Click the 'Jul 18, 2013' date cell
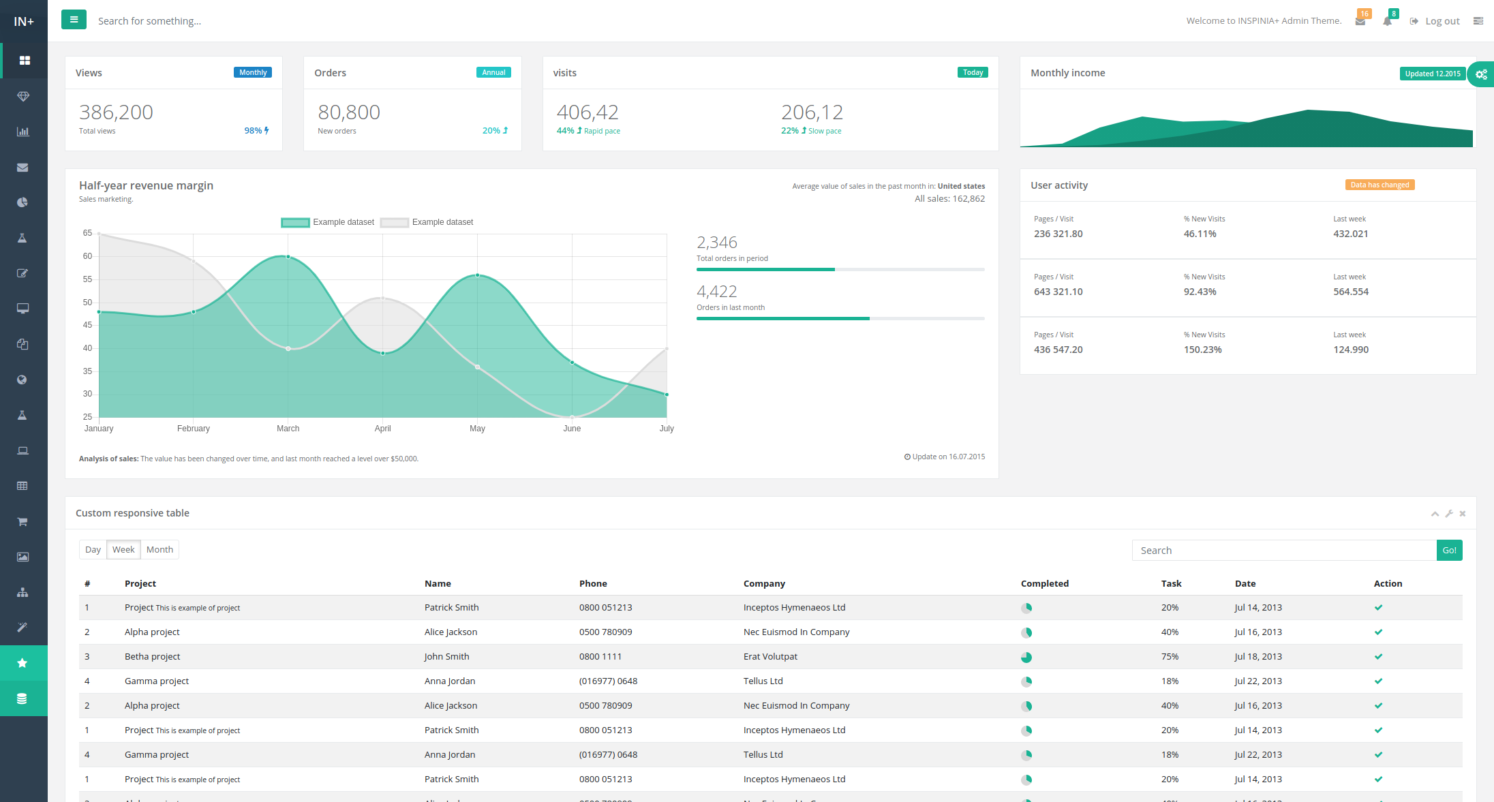 click(1258, 657)
